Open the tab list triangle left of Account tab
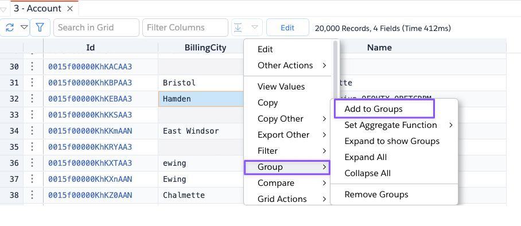 click(x=3, y=10)
